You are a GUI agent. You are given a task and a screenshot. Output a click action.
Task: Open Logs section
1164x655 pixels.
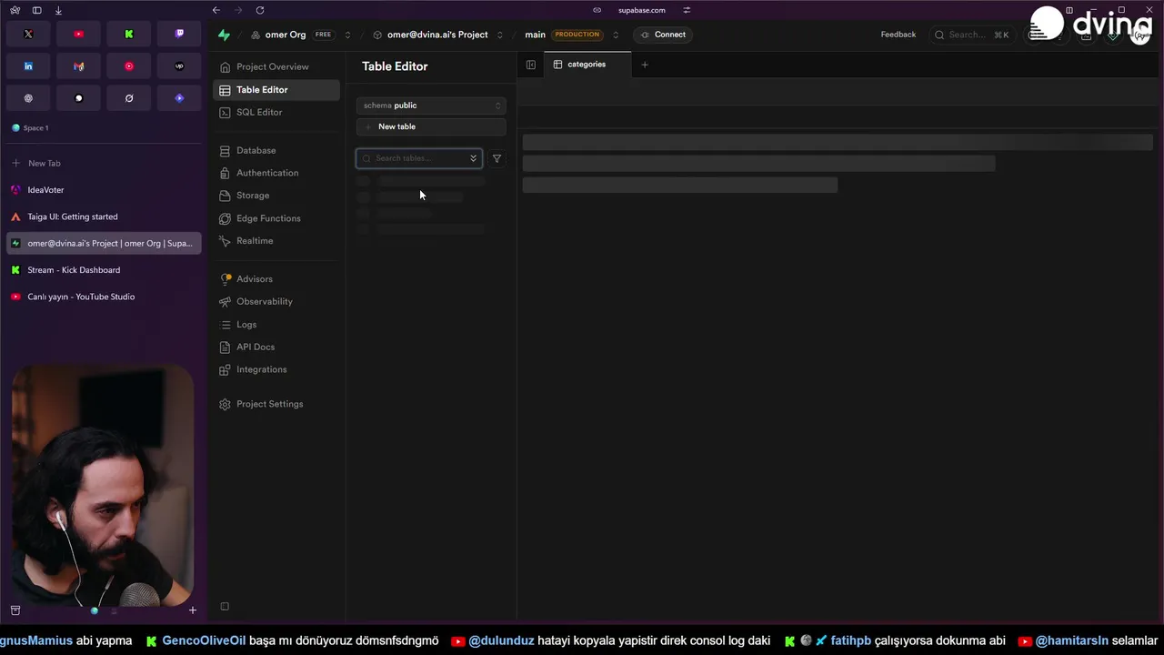(276, 325)
